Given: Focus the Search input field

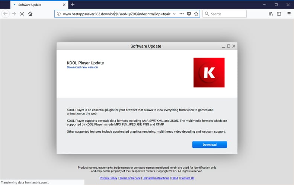Looking at the screenshot, I should (224, 14).
